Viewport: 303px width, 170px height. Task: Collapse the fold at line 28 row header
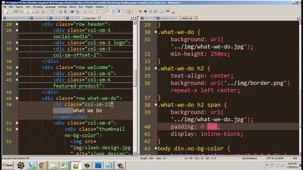[17, 24]
